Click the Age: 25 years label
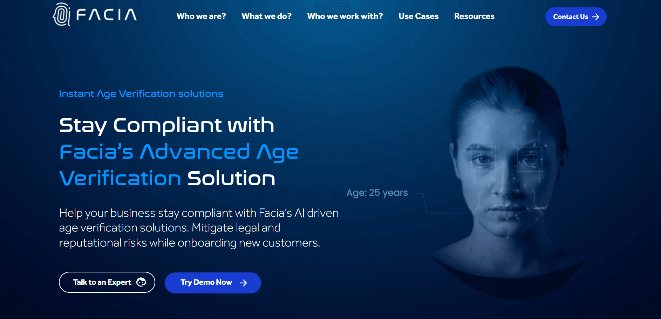Viewport: 661px width, 319px height. pyautogui.click(x=377, y=193)
